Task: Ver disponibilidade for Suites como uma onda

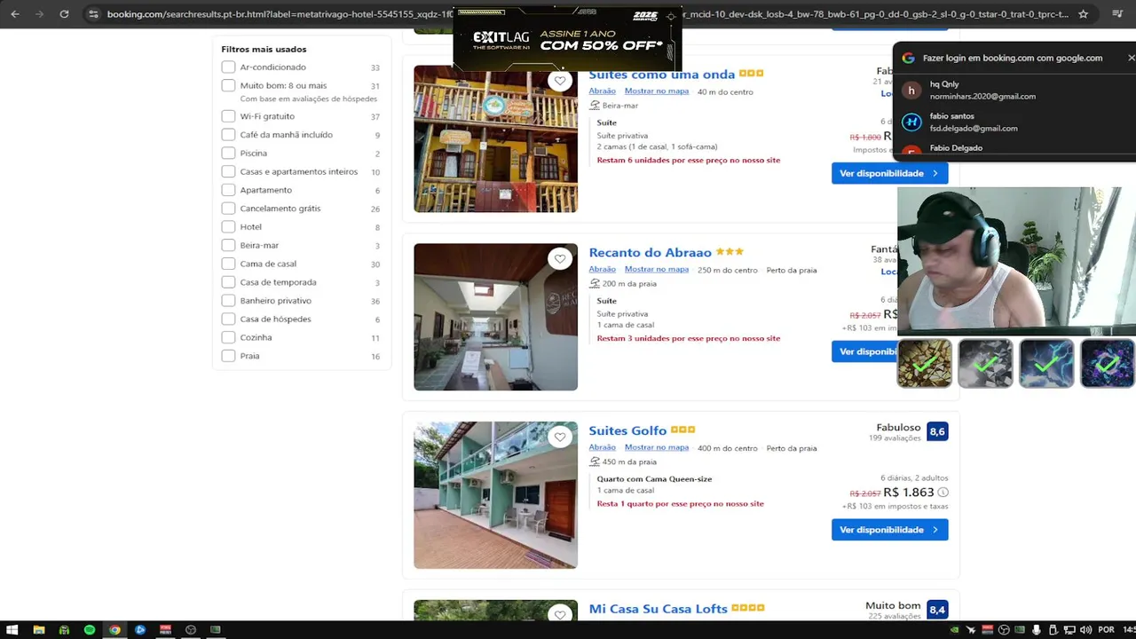Action: 889,173
